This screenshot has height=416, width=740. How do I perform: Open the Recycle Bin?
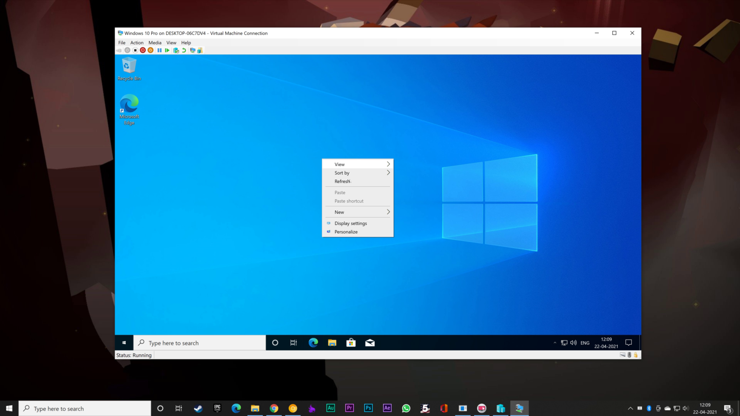(129, 65)
